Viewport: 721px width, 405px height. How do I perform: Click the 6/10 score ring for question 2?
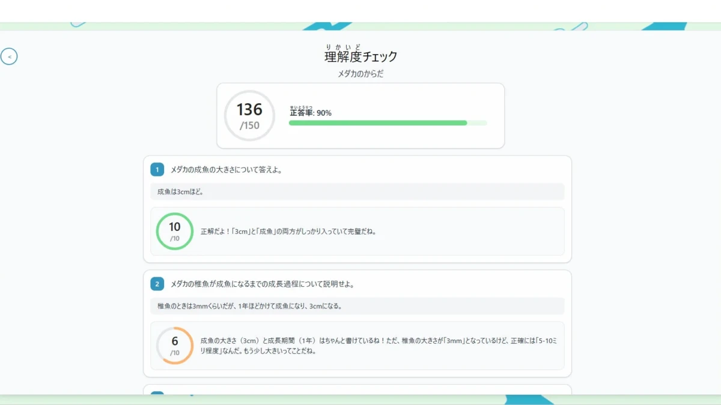coord(174,346)
